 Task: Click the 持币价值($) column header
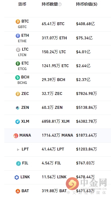coord(86,4)
